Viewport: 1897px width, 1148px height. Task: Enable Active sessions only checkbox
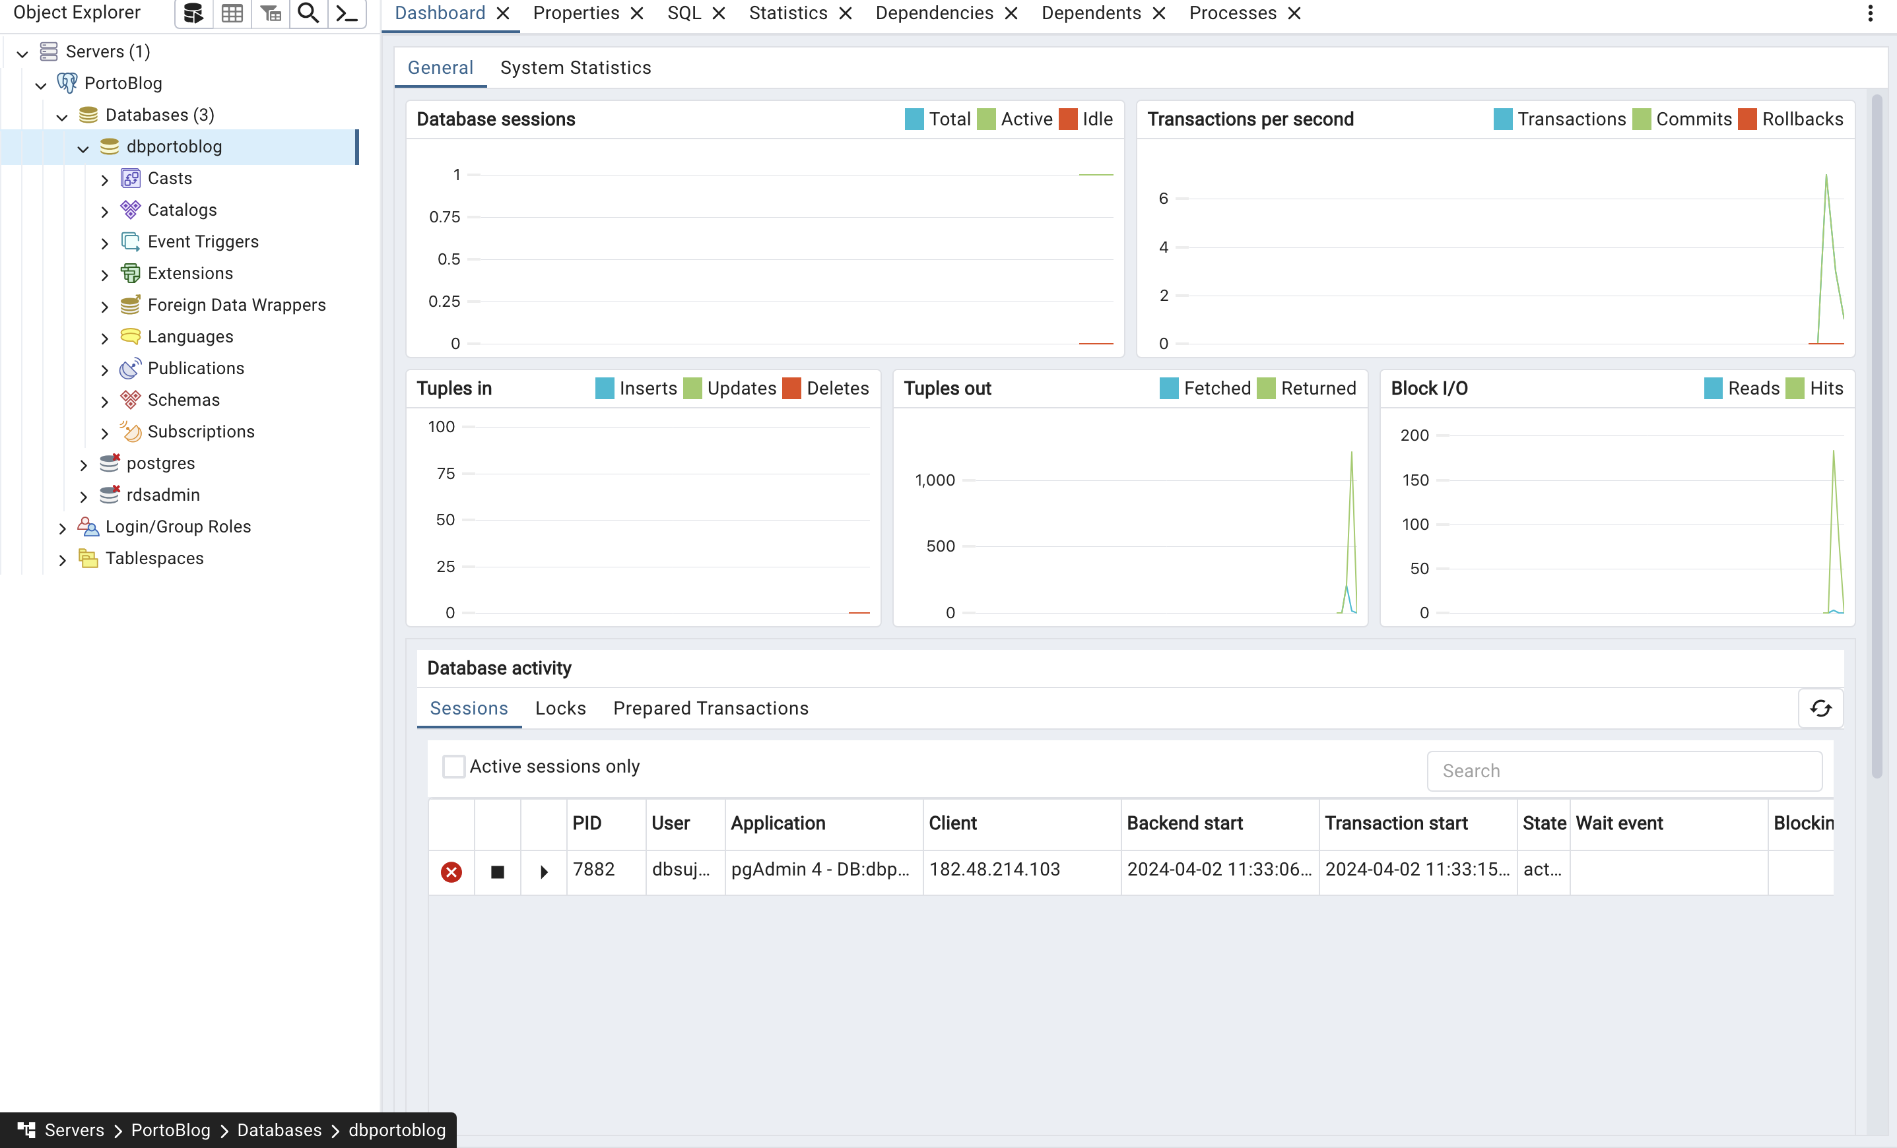[x=453, y=767]
